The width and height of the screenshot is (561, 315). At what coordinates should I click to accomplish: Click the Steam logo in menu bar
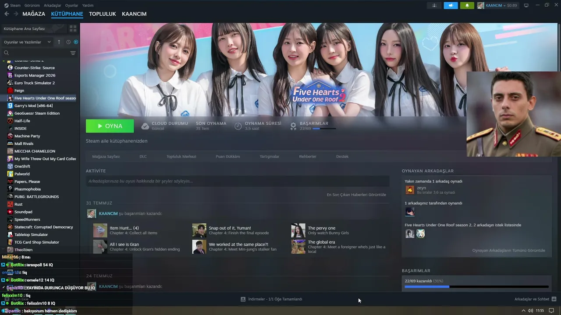(x=6, y=5)
